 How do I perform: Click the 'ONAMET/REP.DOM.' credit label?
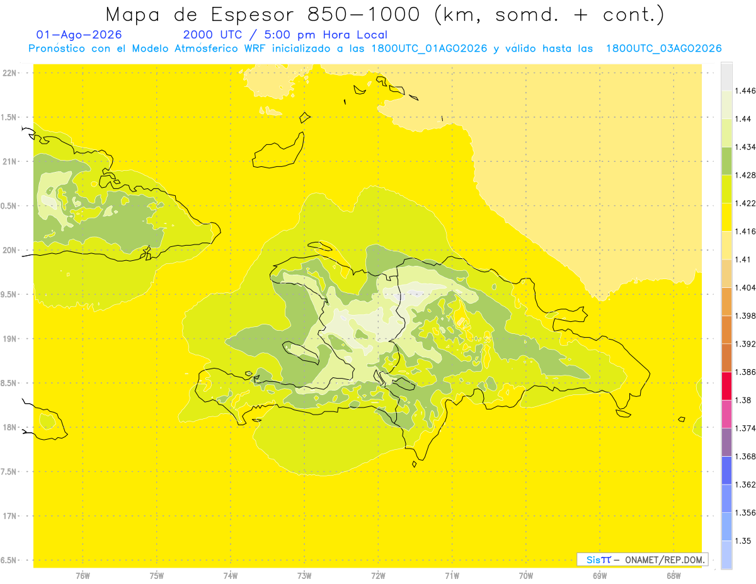[x=665, y=559]
